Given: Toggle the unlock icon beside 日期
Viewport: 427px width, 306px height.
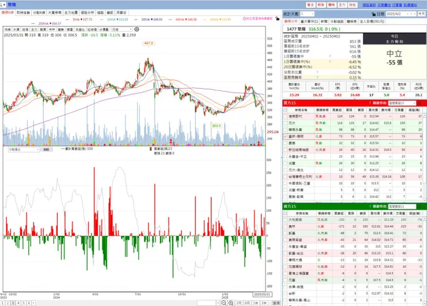Looking at the screenshot, I should pyautogui.click(x=374, y=14).
